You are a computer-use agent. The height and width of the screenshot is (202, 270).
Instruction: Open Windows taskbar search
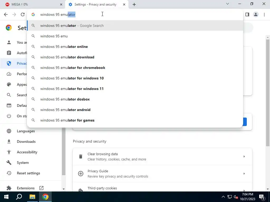(x=19, y=197)
